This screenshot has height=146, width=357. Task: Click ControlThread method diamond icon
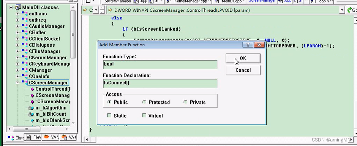pos(32,89)
